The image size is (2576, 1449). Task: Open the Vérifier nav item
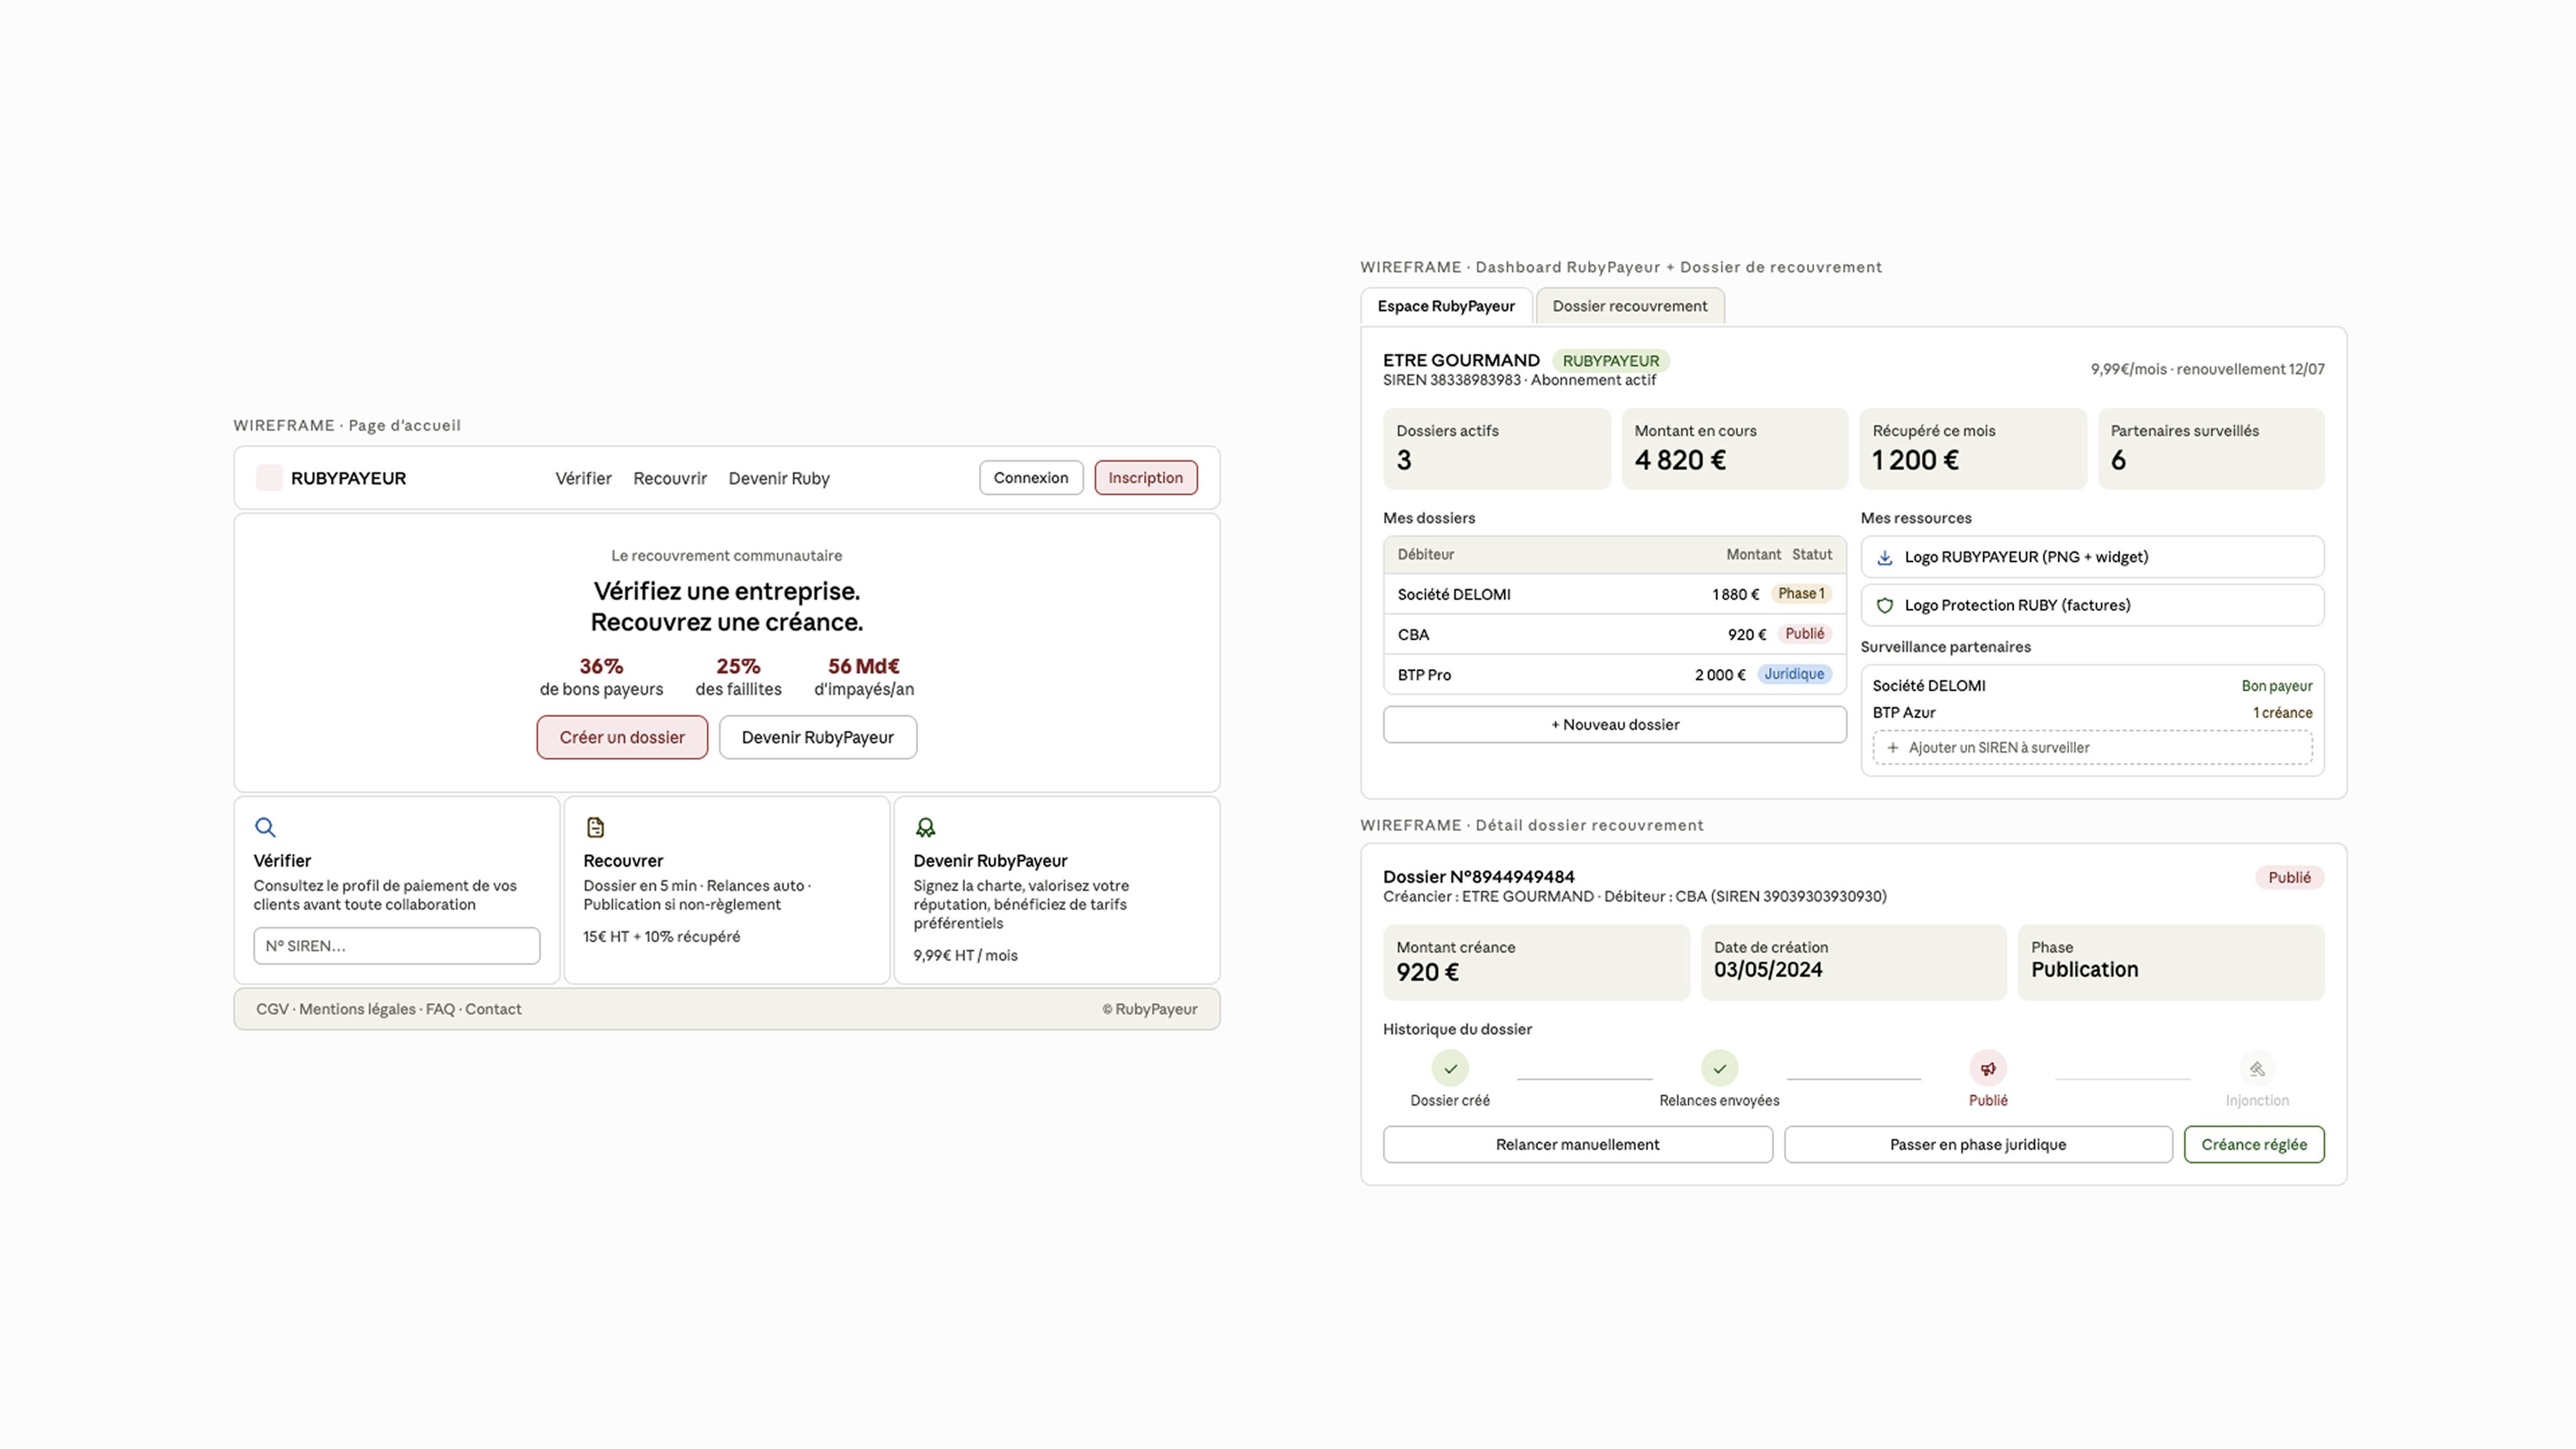coord(583,478)
